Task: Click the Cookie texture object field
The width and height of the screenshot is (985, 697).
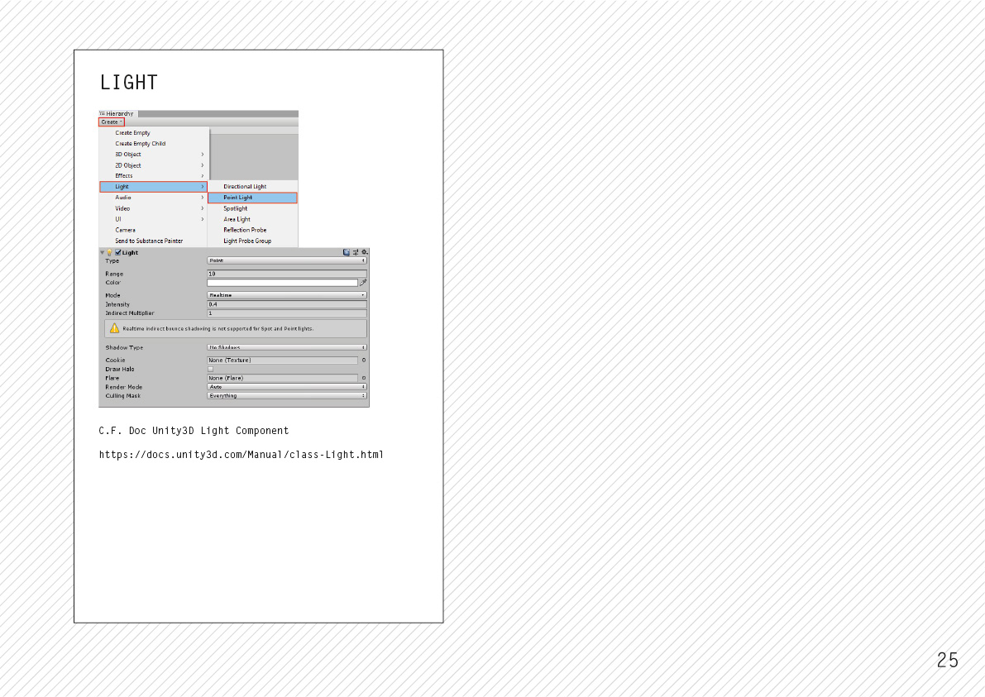Action: [283, 360]
